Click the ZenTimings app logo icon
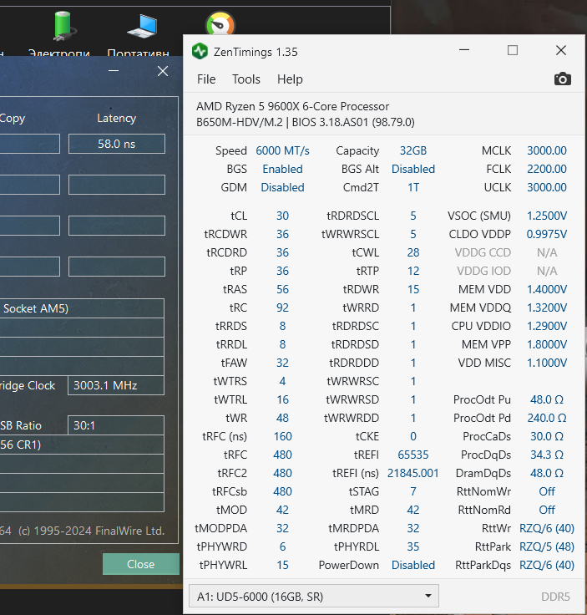Image resolution: width=587 pixels, height=615 pixels. 200,51
